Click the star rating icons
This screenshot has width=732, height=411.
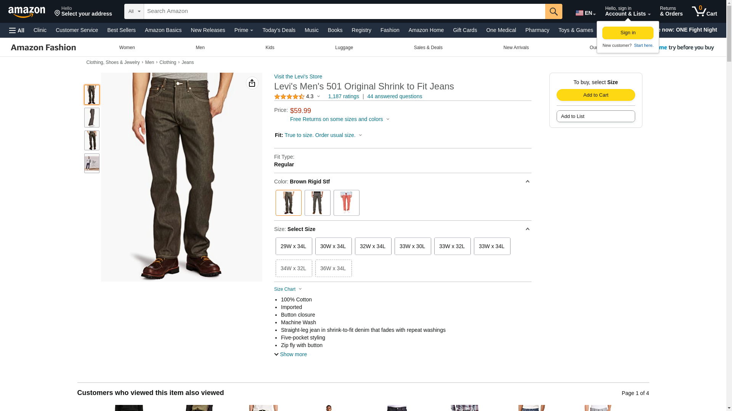[x=289, y=97]
